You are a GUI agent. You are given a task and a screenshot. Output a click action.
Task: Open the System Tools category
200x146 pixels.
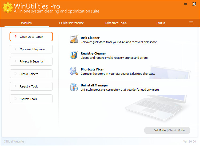pyautogui.click(x=31, y=99)
